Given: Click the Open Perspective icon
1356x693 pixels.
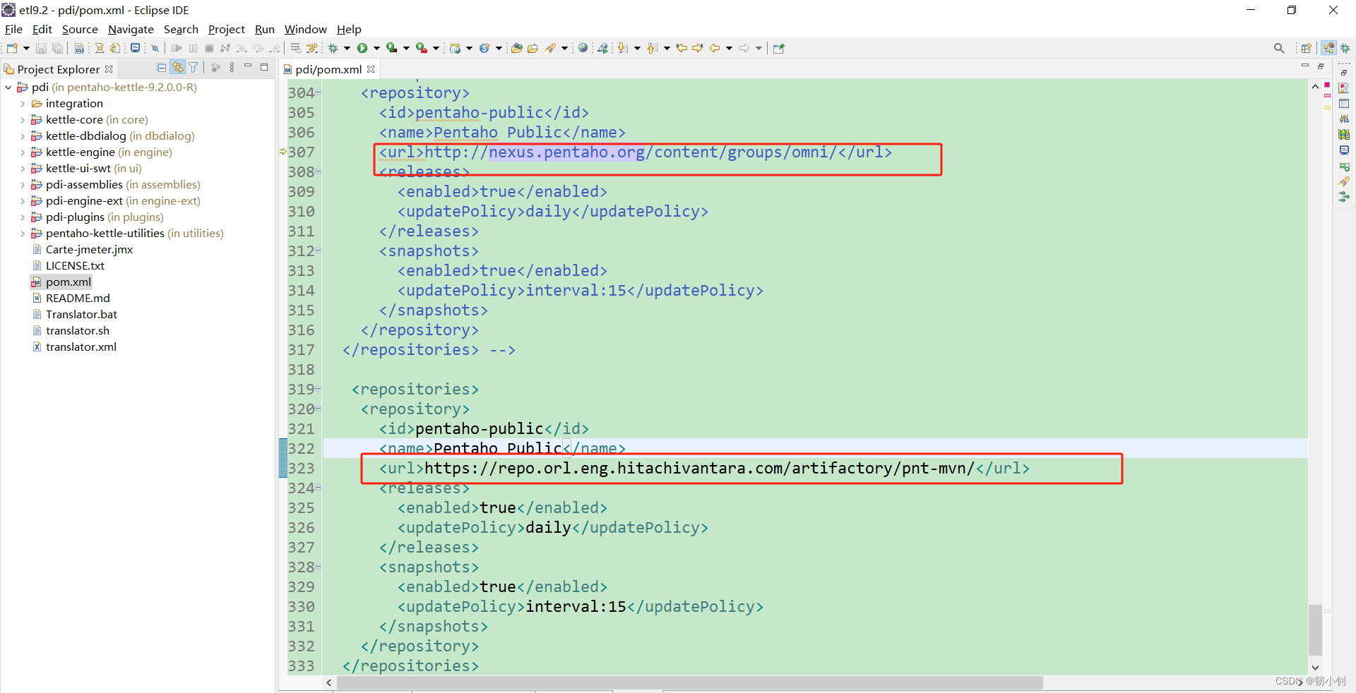Looking at the screenshot, I should [x=1307, y=48].
